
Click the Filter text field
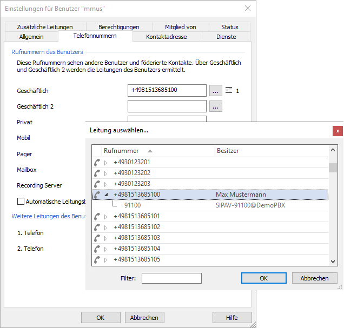171,278
